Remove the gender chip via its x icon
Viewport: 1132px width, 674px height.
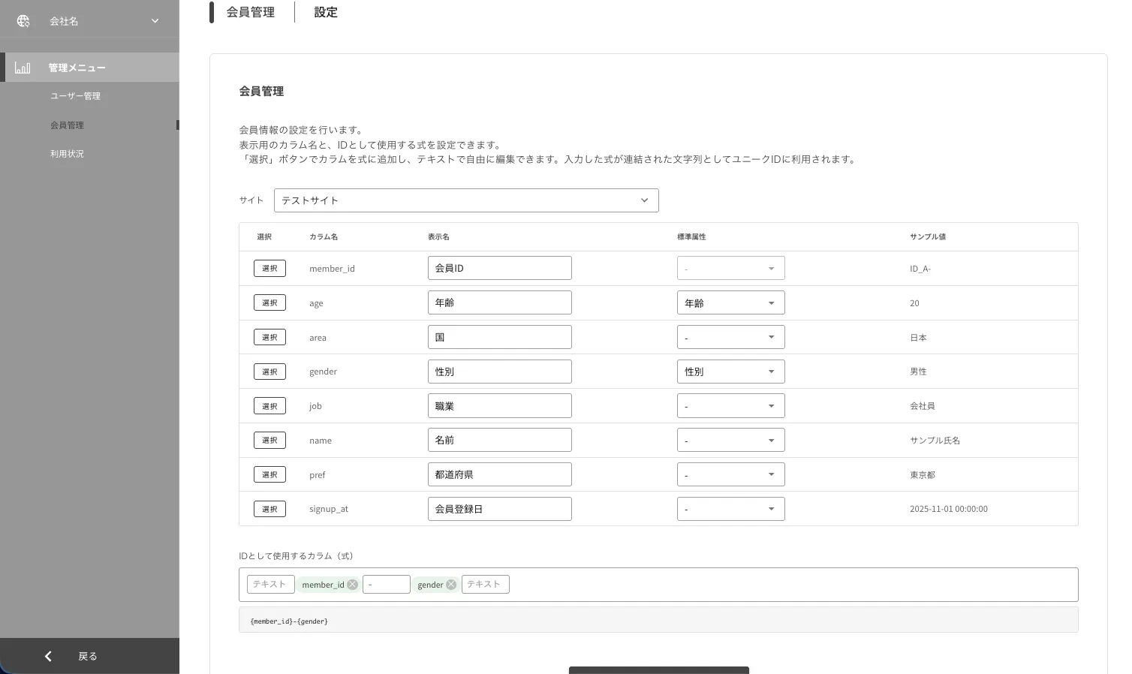tap(451, 585)
